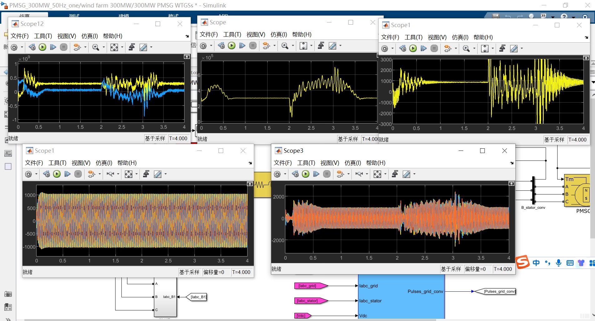Click Sogou input method S icon
This screenshot has height=321, width=595.
[523, 262]
